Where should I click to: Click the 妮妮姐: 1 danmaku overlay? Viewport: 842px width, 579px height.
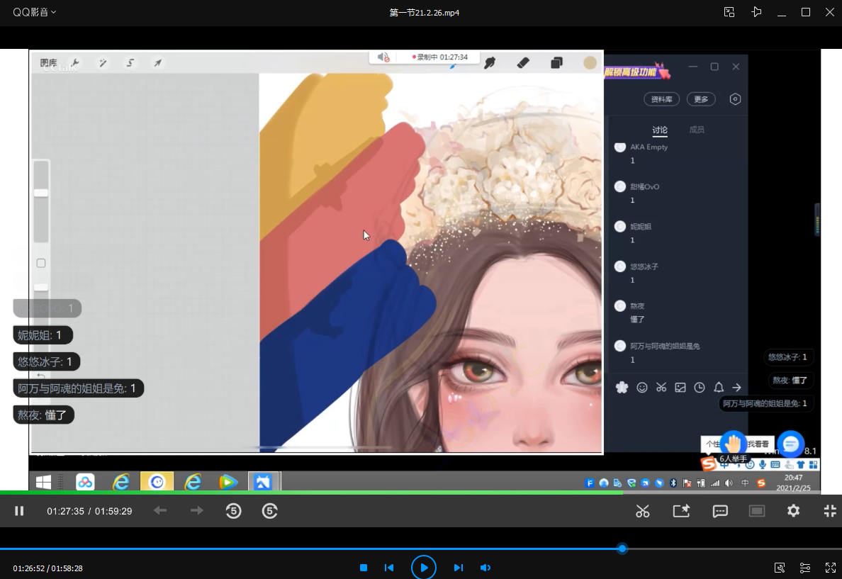coord(43,335)
